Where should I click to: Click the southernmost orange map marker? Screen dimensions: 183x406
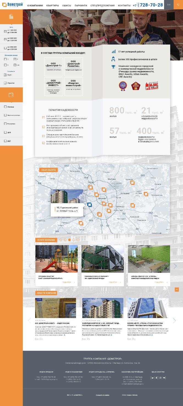coord(81,223)
